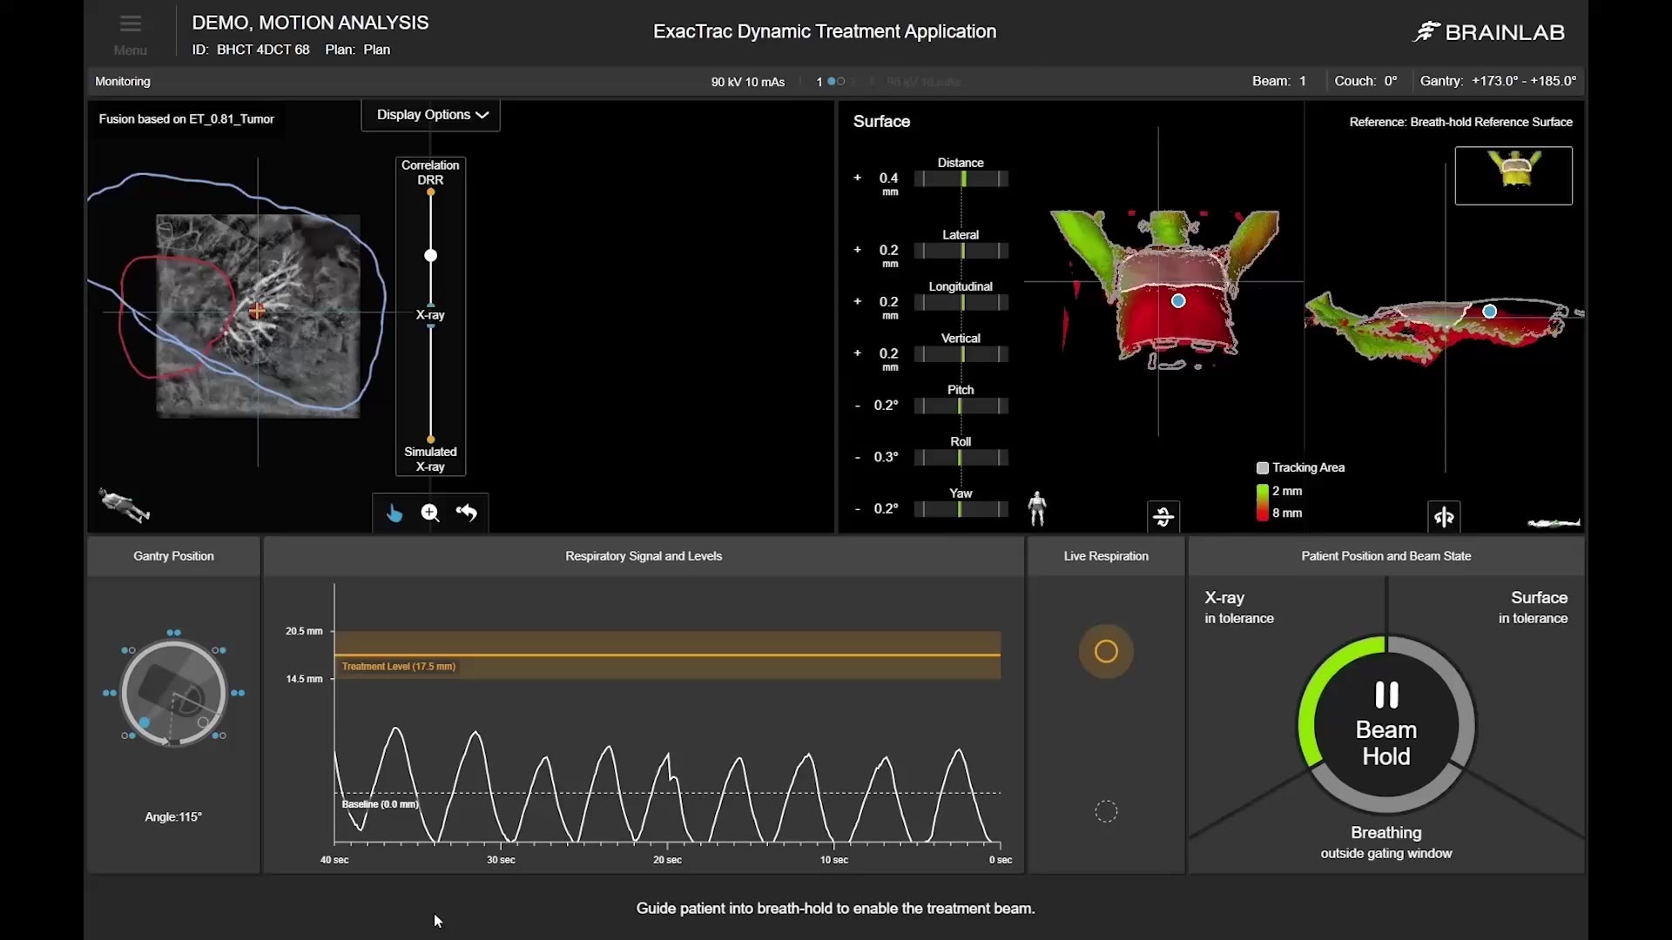
Task: Click the Distance deviation bar
Action: [x=961, y=178]
